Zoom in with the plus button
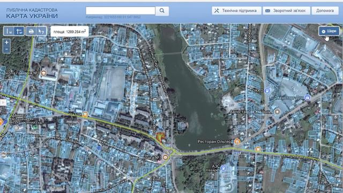Screen dimensions: 343x193 pos(6,42)
